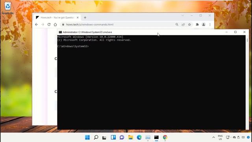
Task: Open the monitor app icon beside Edge
Action: 148,137
